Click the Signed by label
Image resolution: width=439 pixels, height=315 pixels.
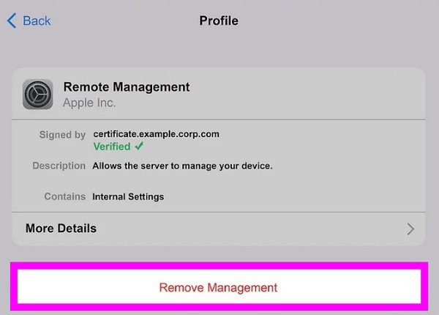62,135
